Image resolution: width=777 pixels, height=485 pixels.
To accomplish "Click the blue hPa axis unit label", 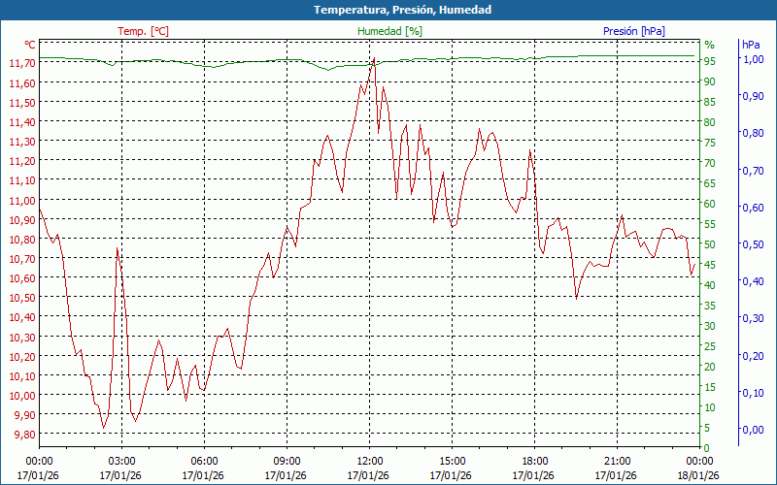I will click(x=751, y=45).
